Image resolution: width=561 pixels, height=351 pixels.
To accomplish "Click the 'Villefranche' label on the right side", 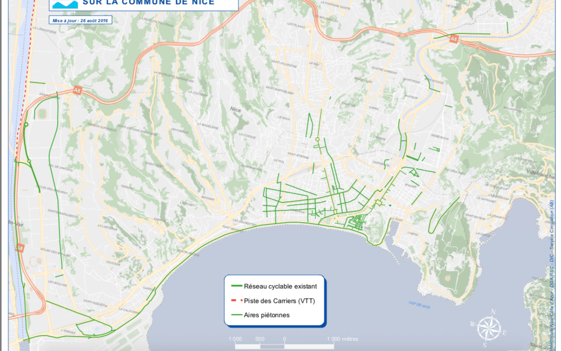I will click(540, 172).
